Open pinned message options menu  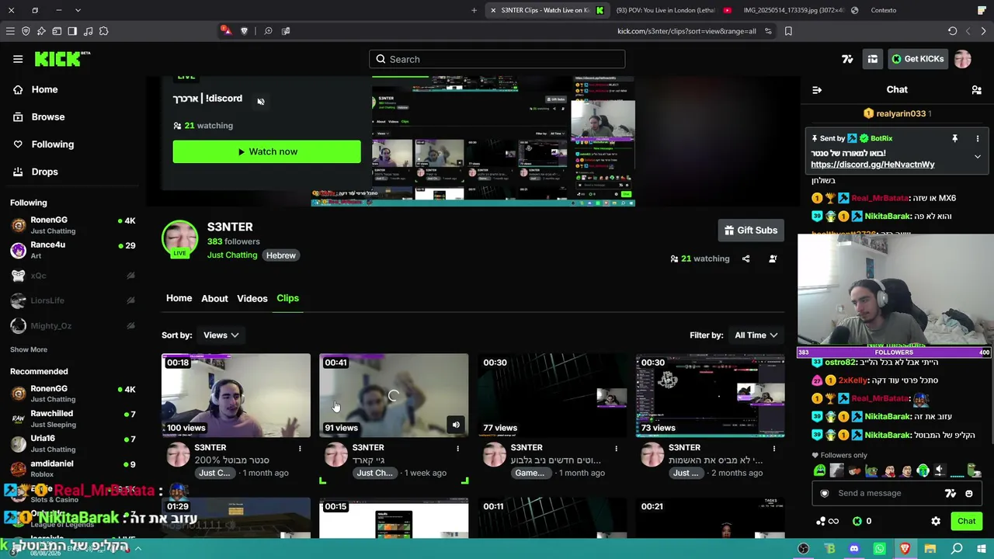click(978, 138)
